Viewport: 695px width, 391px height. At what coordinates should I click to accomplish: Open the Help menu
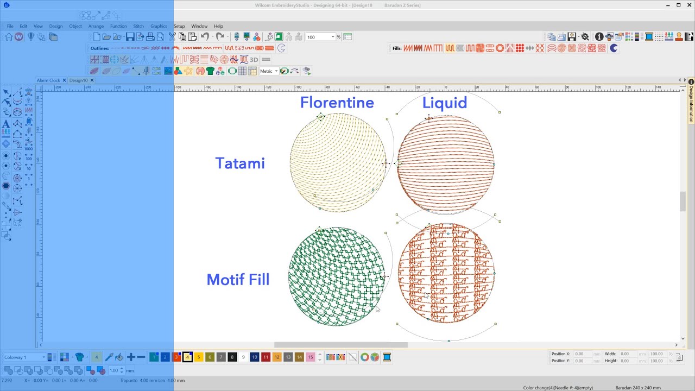[x=218, y=26]
